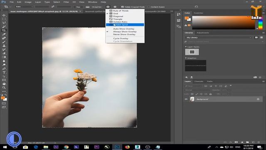Select the Healing Brush tool
The height and width of the screenshot is (150, 266).
[x=4, y=38]
